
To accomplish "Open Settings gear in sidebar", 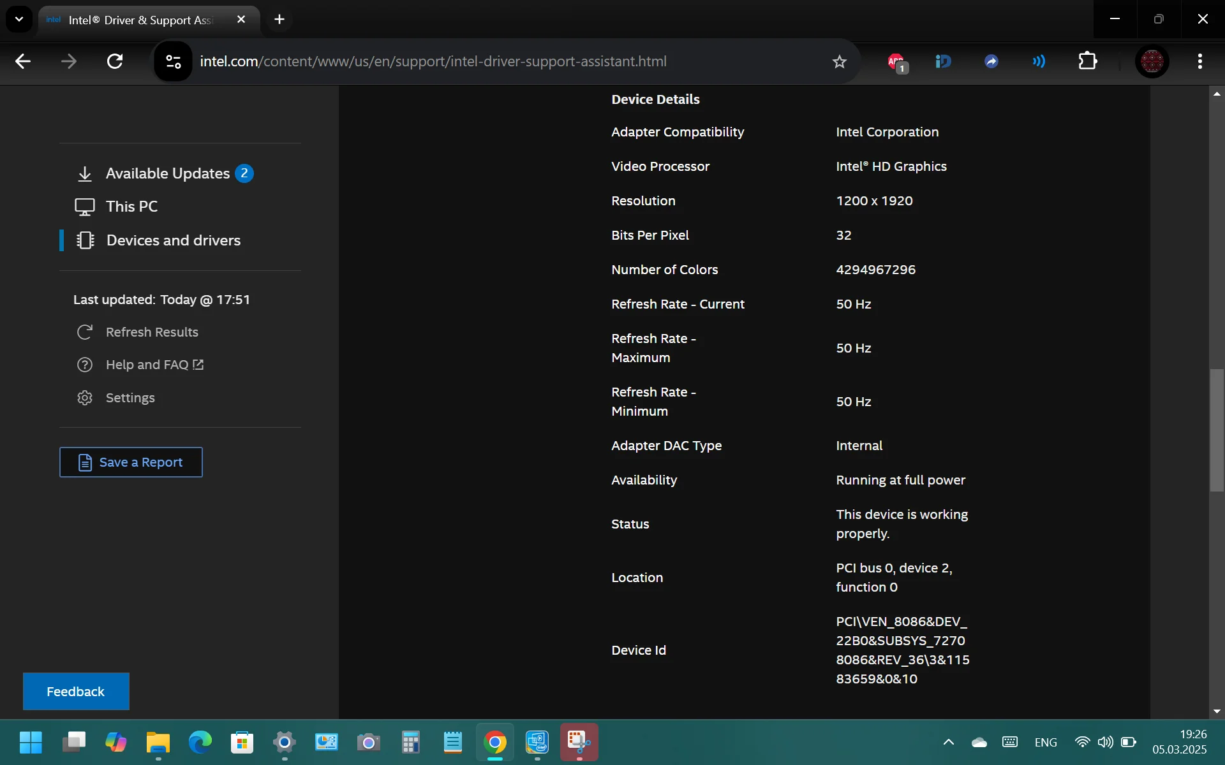I will [85, 398].
